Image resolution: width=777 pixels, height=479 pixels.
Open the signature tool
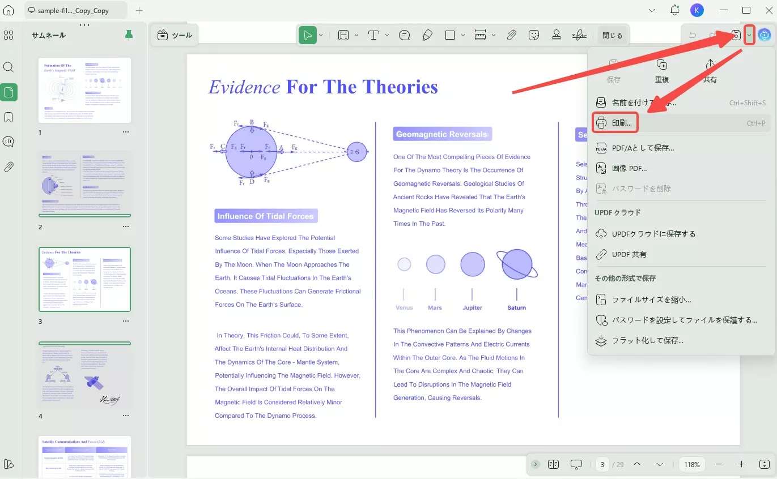579,35
